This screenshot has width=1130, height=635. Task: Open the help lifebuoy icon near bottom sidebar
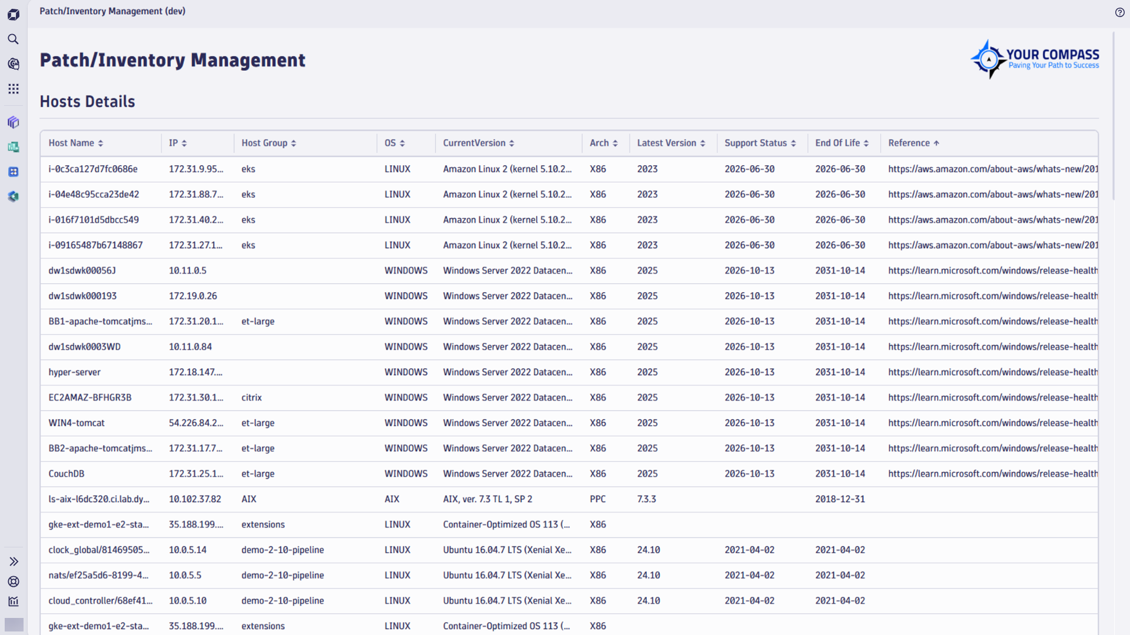point(13,581)
